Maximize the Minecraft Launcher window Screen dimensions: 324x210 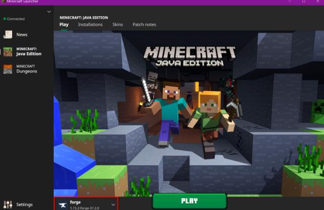tap(304, 2)
